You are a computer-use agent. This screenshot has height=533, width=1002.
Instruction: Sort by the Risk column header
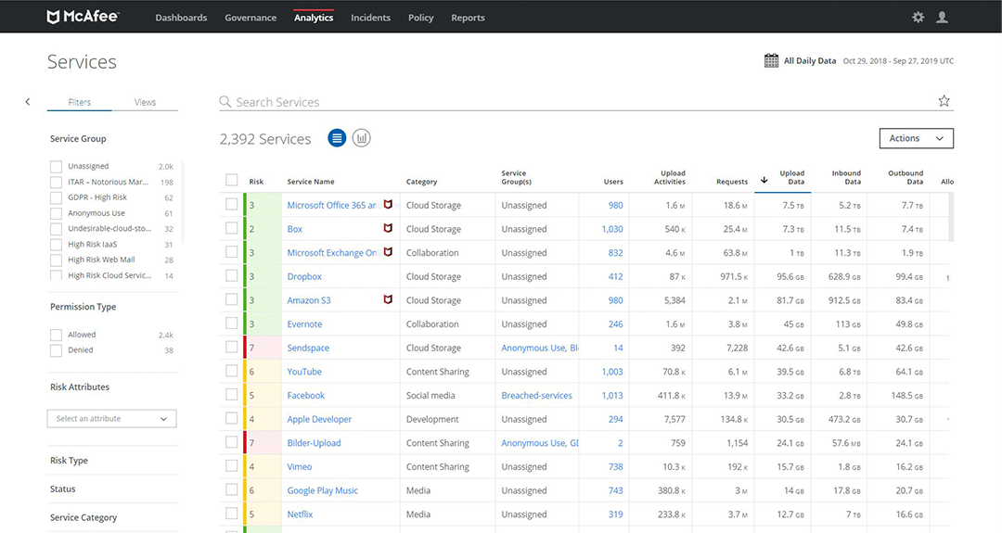pos(256,182)
